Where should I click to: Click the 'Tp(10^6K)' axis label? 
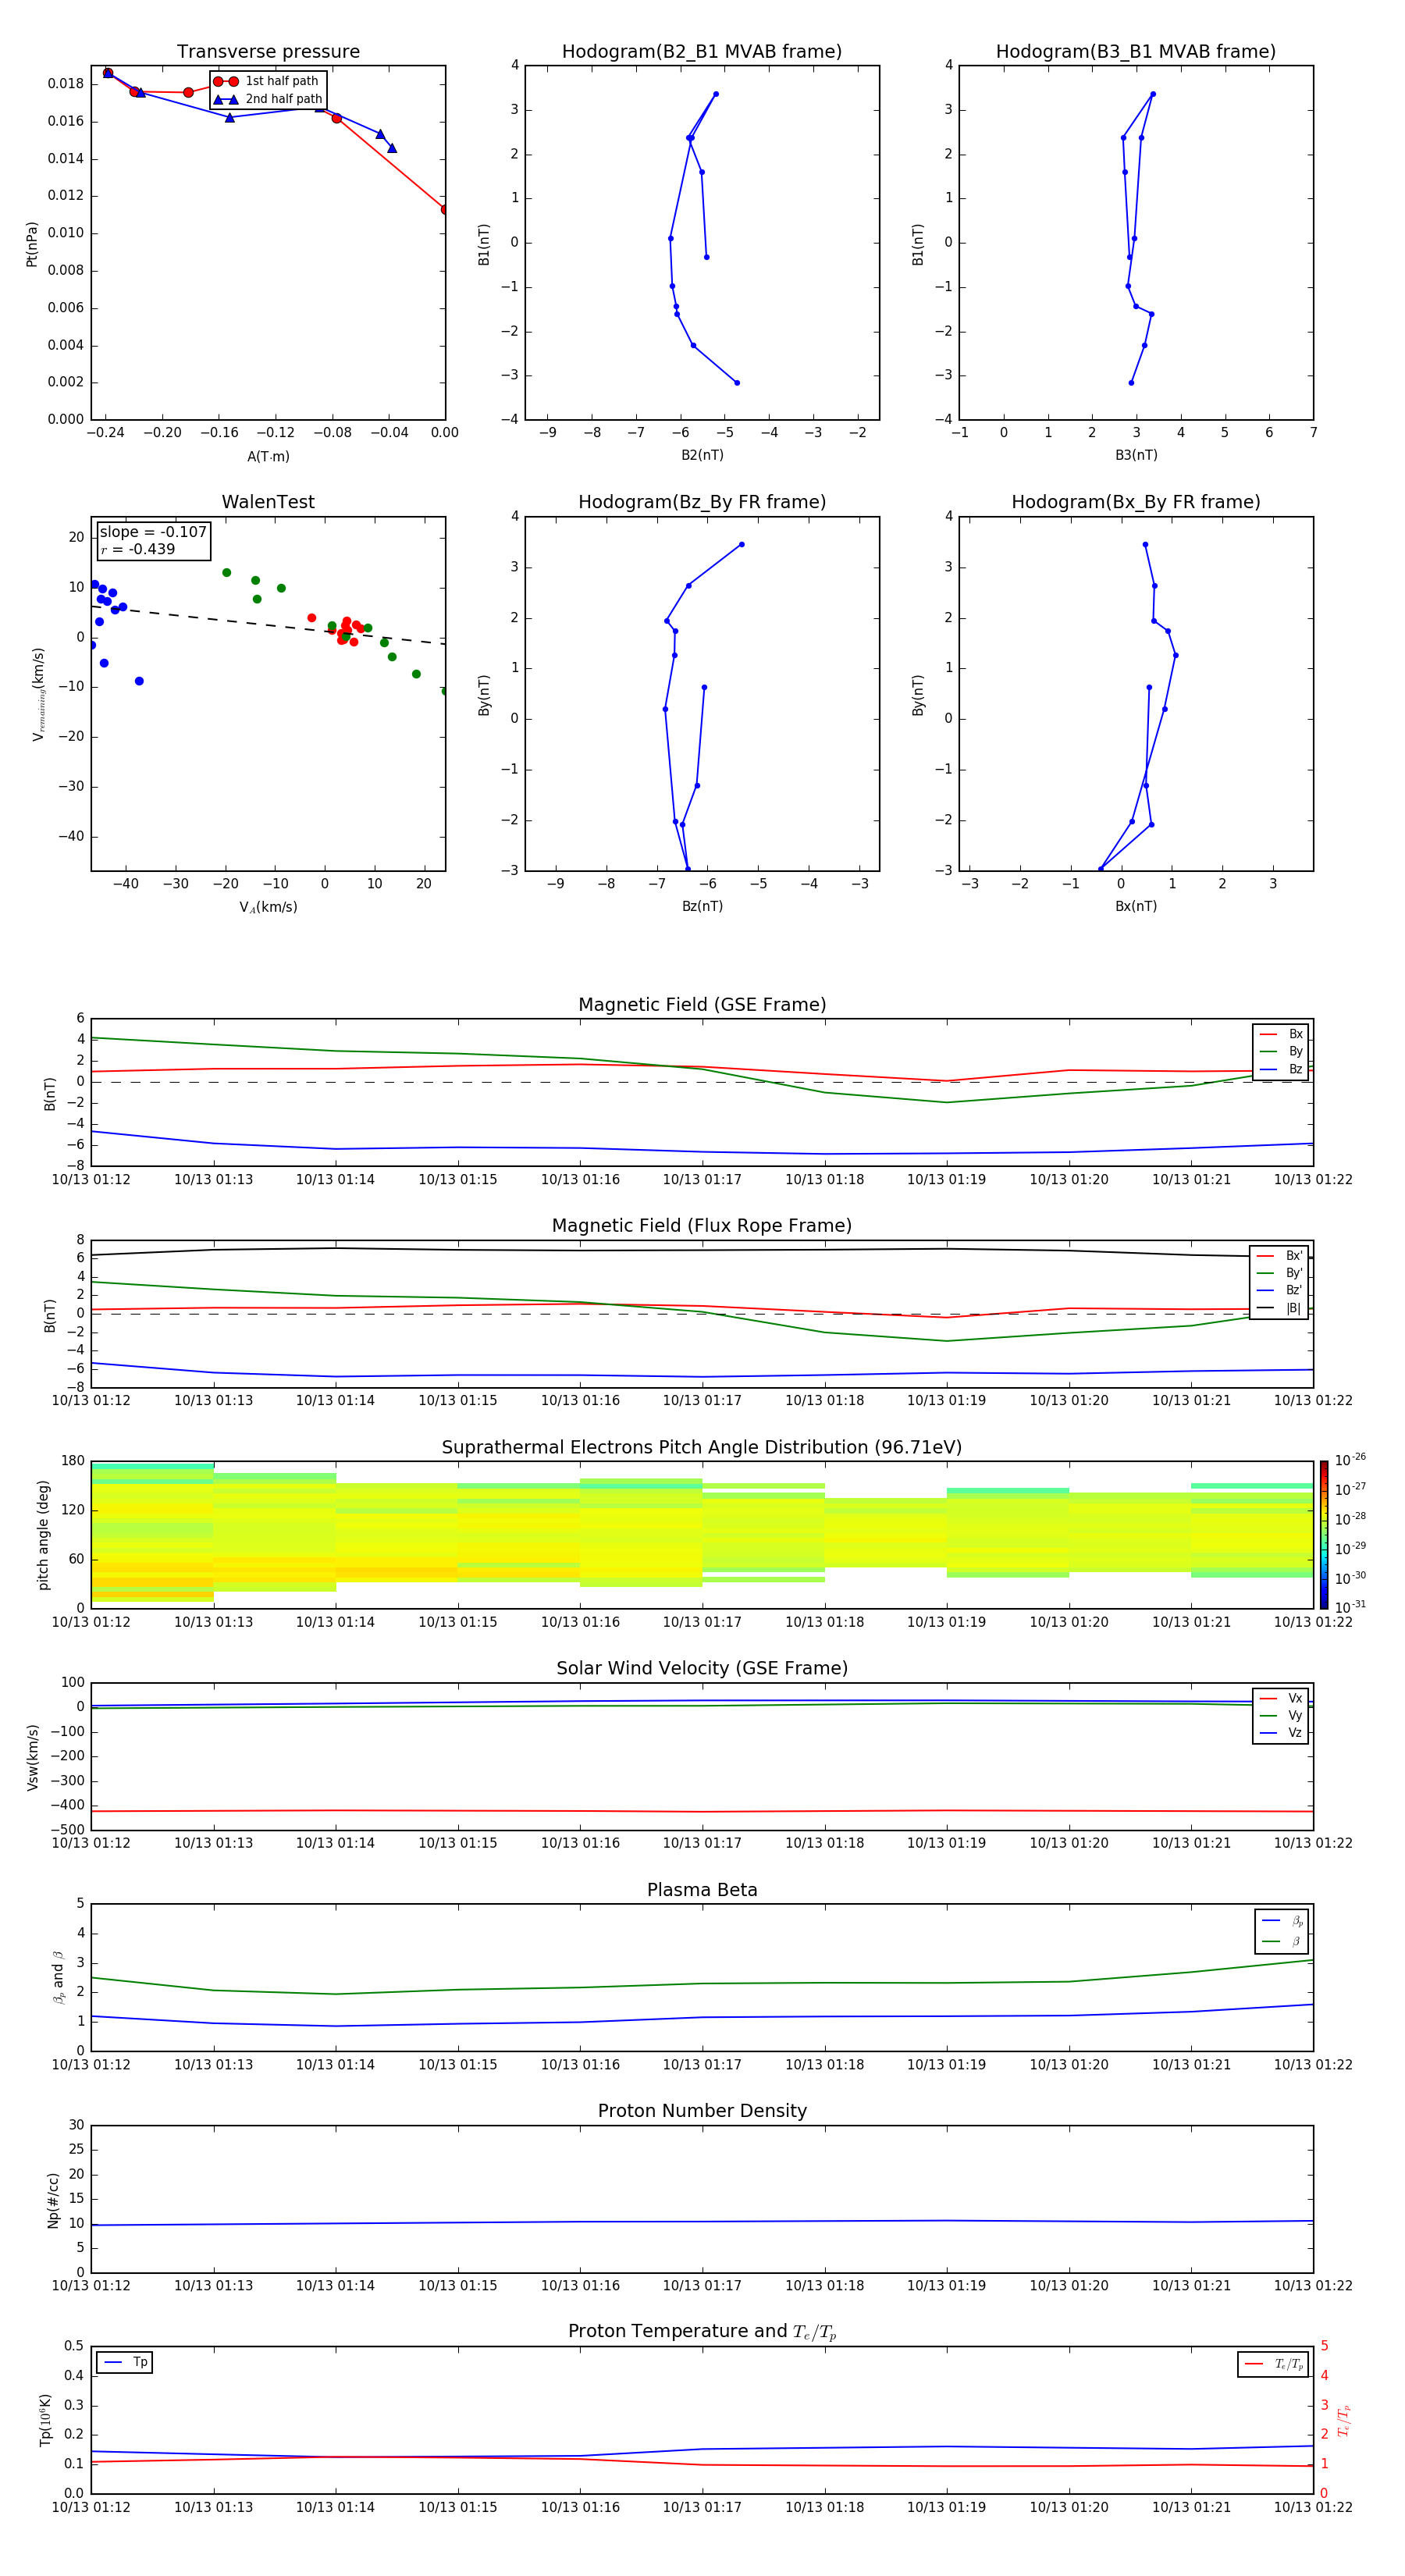click(x=46, y=2420)
